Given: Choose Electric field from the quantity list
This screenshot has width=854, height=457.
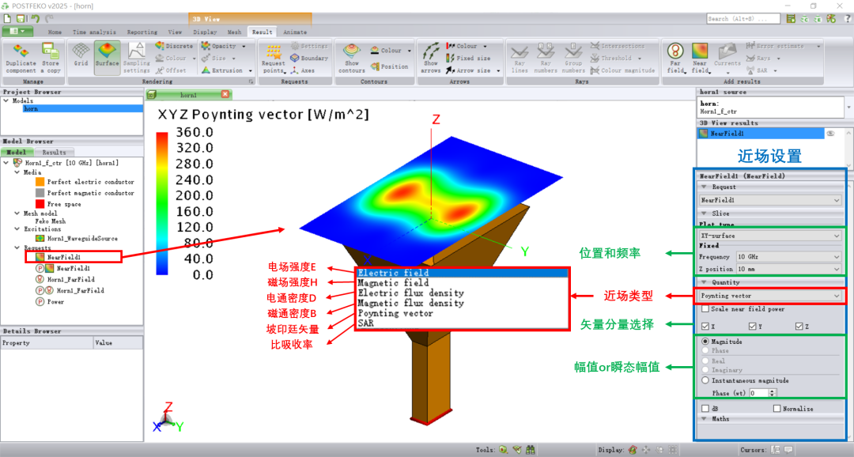Looking at the screenshot, I should click(x=462, y=273).
